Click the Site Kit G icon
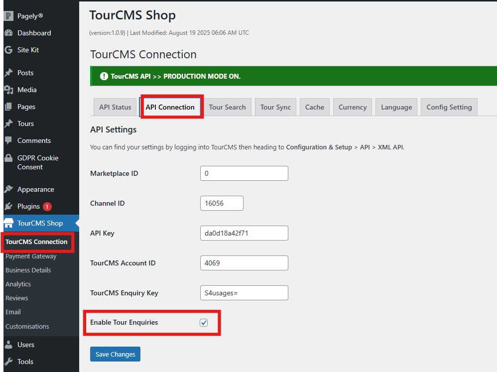The image size is (497, 372). pyautogui.click(x=8, y=50)
